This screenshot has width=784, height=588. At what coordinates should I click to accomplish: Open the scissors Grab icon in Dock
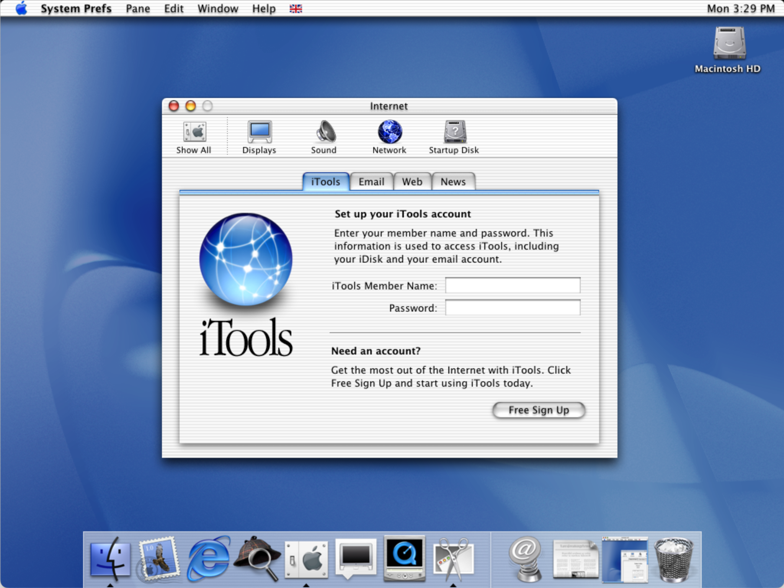[x=454, y=559]
